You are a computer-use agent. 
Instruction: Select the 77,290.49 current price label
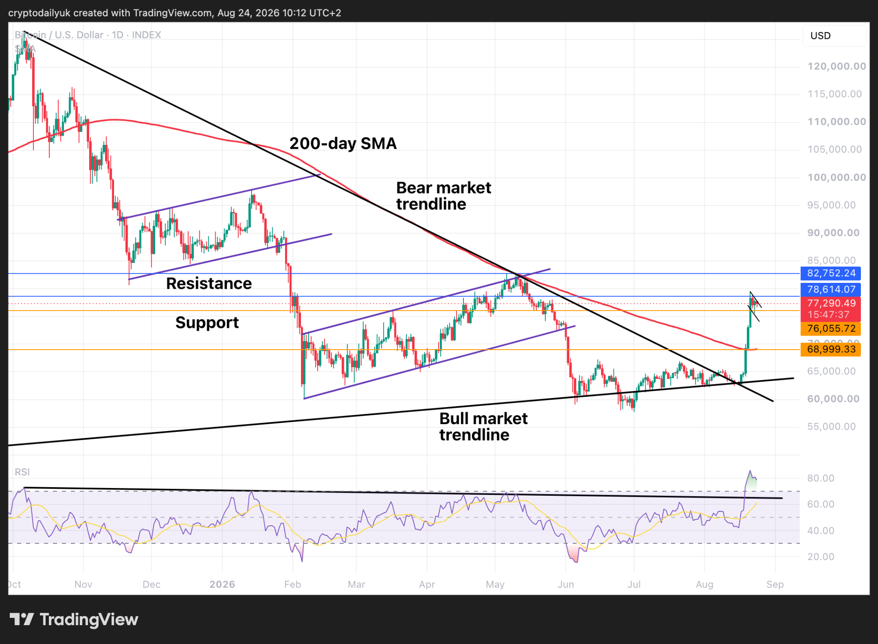[x=831, y=303]
